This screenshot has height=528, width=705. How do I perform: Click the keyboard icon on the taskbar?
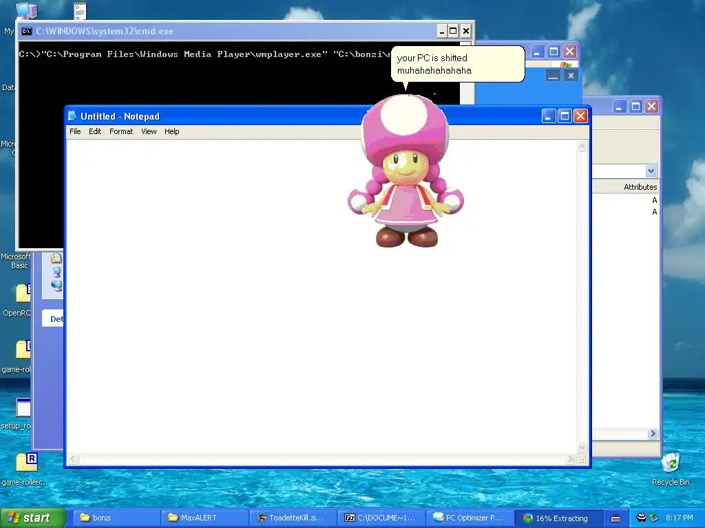(615, 518)
